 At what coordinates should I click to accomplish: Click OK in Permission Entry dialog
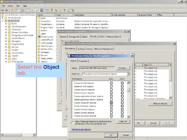coord(111,135)
